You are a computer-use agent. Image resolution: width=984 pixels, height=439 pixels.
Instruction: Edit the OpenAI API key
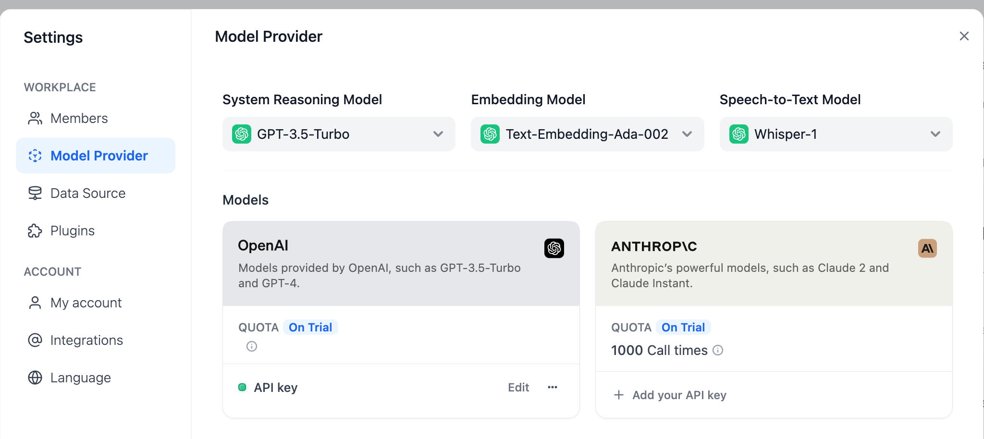click(x=518, y=387)
